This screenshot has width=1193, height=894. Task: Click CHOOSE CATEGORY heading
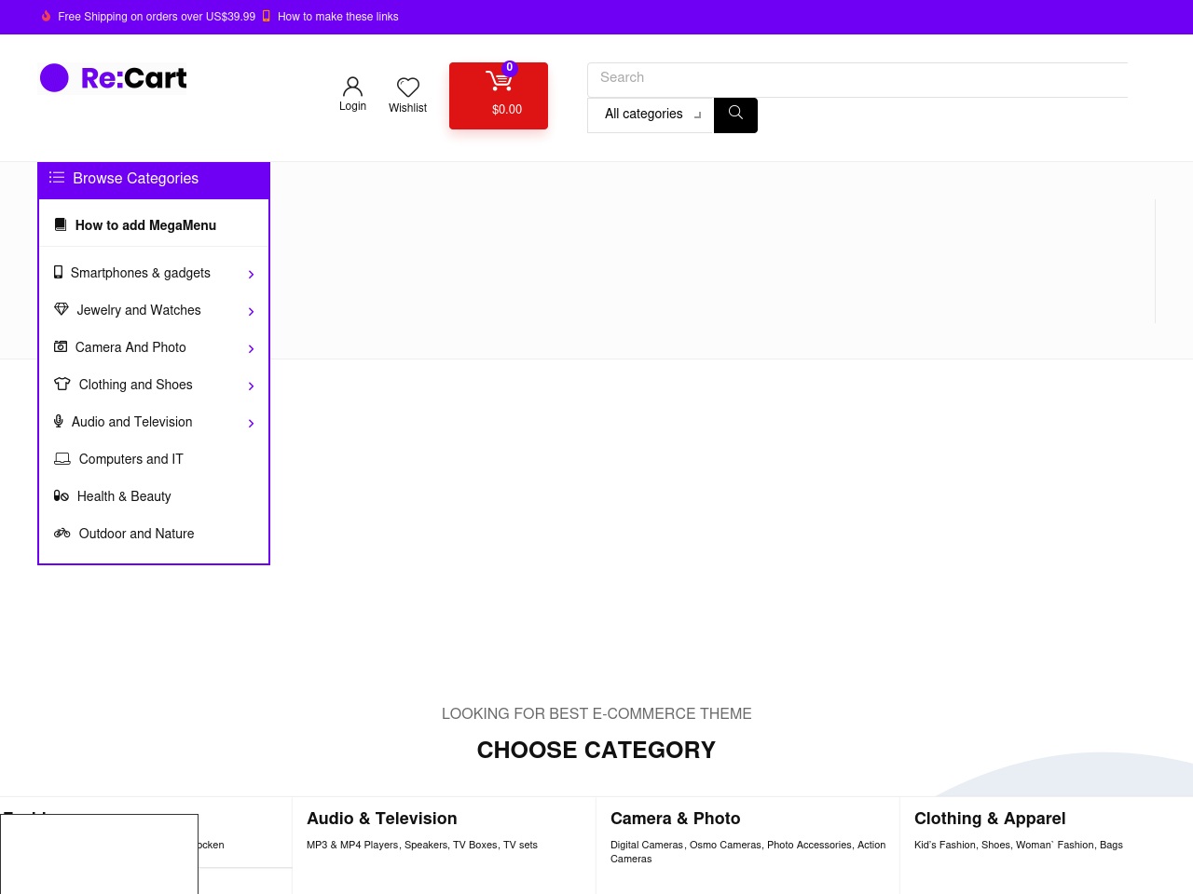(596, 750)
